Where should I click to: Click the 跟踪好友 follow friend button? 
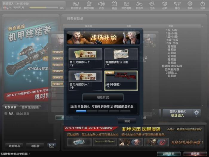click(x=14, y=146)
